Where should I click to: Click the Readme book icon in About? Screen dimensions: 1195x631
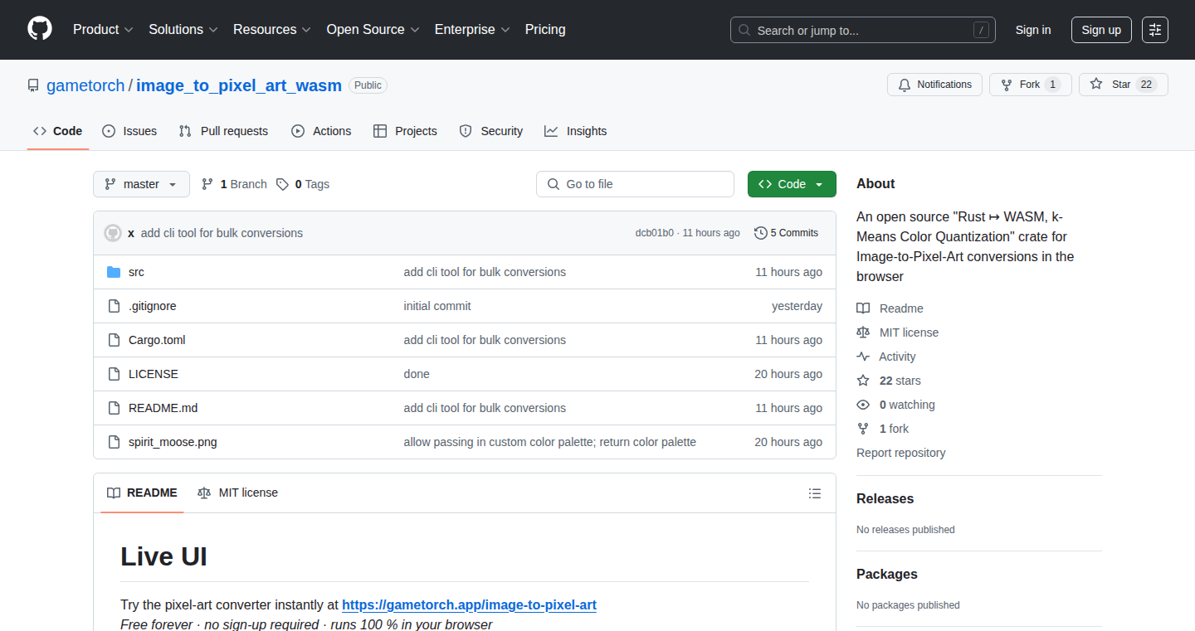pyautogui.click(x=863, y=308)
